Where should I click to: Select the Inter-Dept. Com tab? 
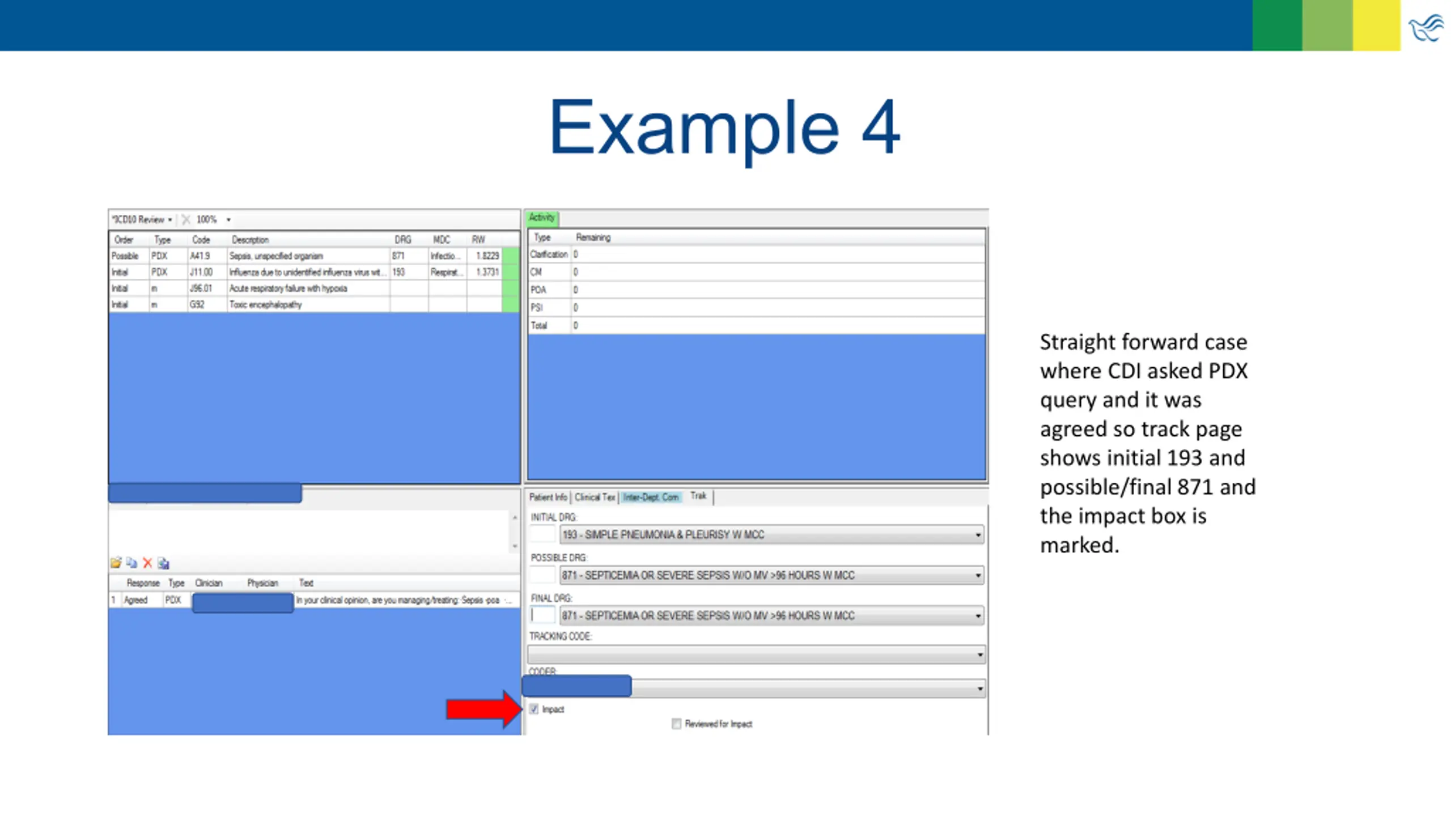(x=651, y=497)
